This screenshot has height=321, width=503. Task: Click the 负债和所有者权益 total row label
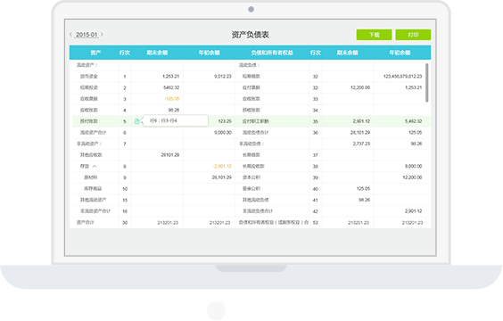tap(274, 222)
